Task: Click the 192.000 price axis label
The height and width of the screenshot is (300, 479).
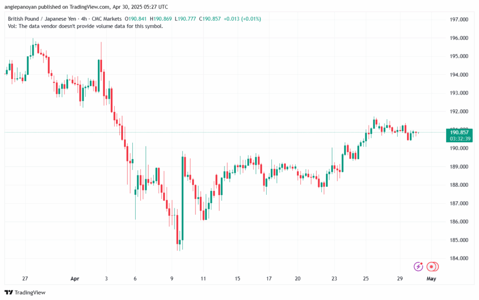Action: tap(459, 111)
